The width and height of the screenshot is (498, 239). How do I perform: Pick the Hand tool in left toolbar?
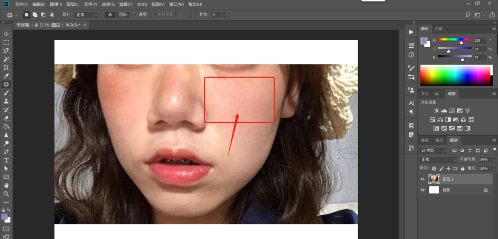tap(6, 185)
